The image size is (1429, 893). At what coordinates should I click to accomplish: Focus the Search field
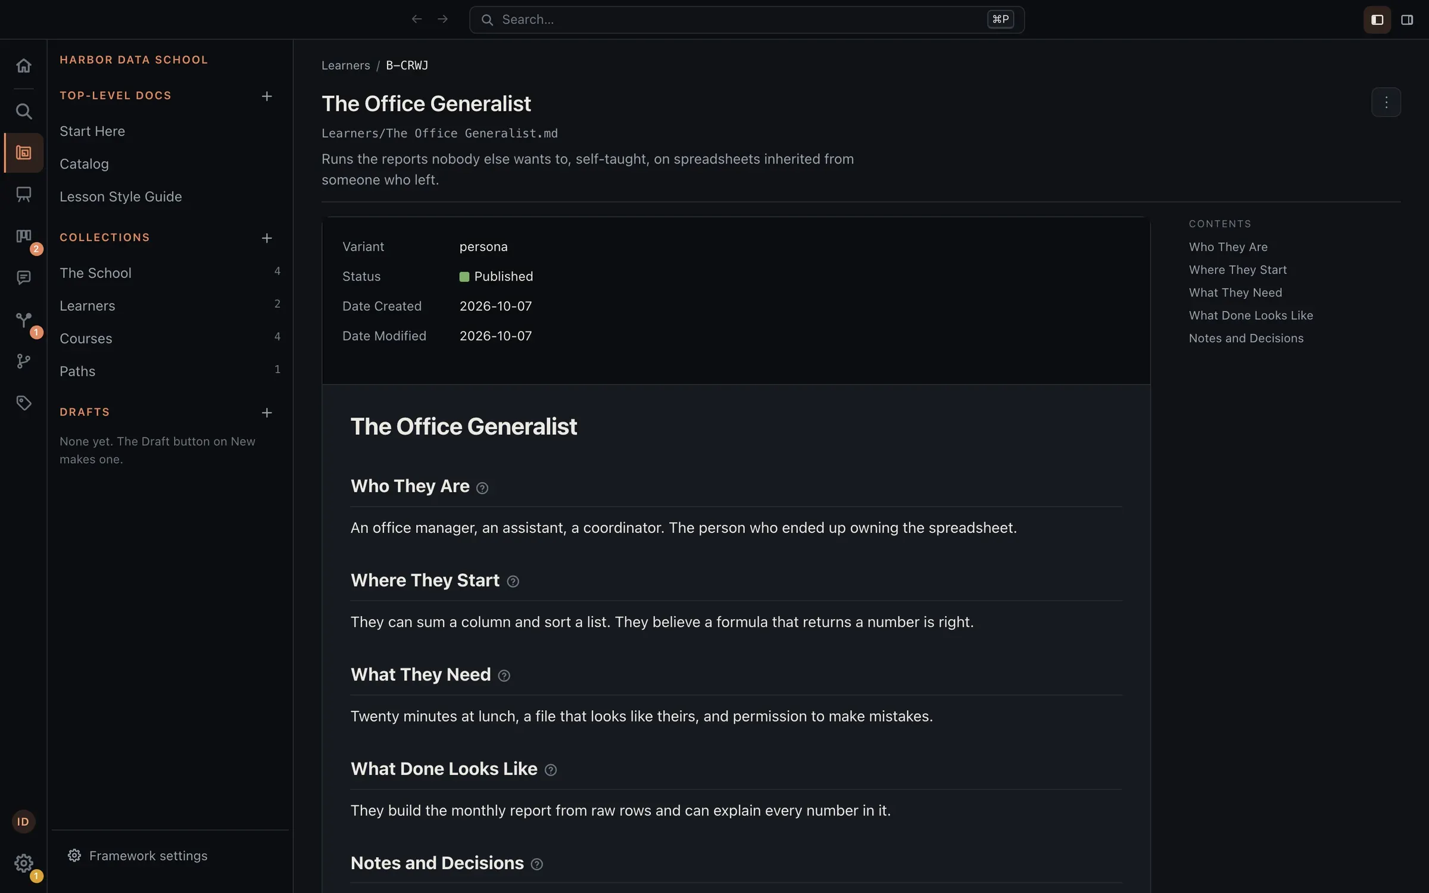click(747, 20)
